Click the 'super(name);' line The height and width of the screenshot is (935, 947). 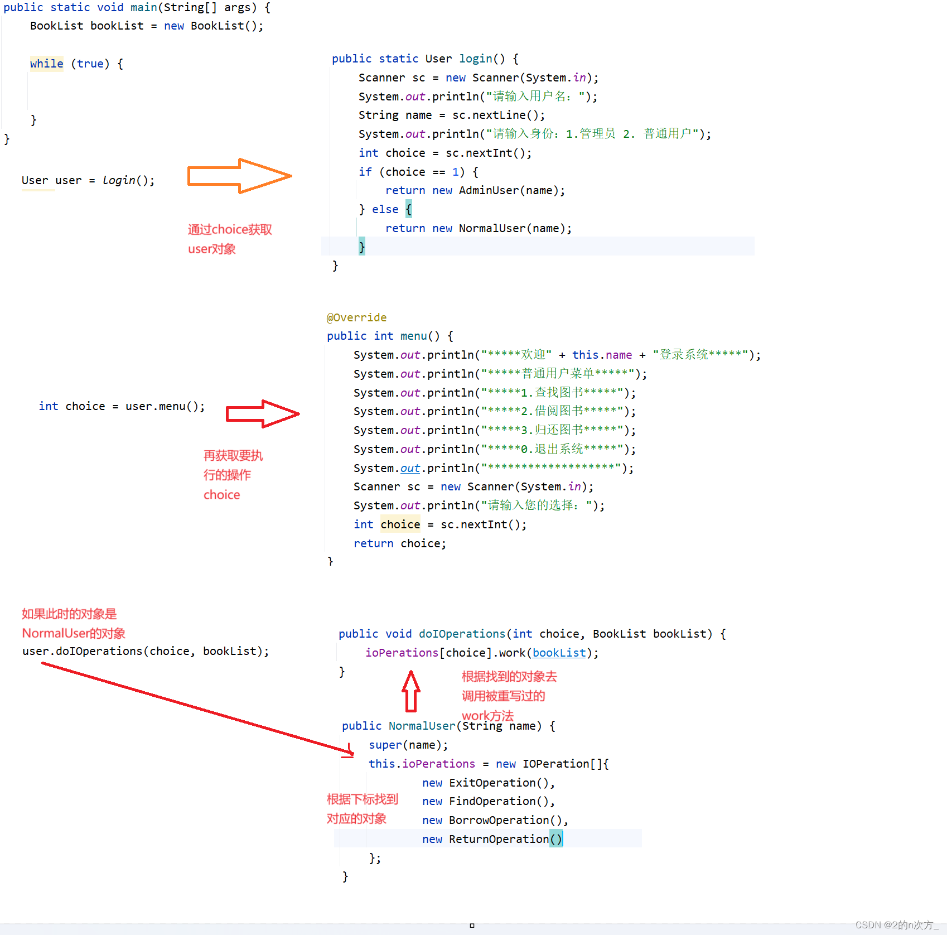click(408, 745)
